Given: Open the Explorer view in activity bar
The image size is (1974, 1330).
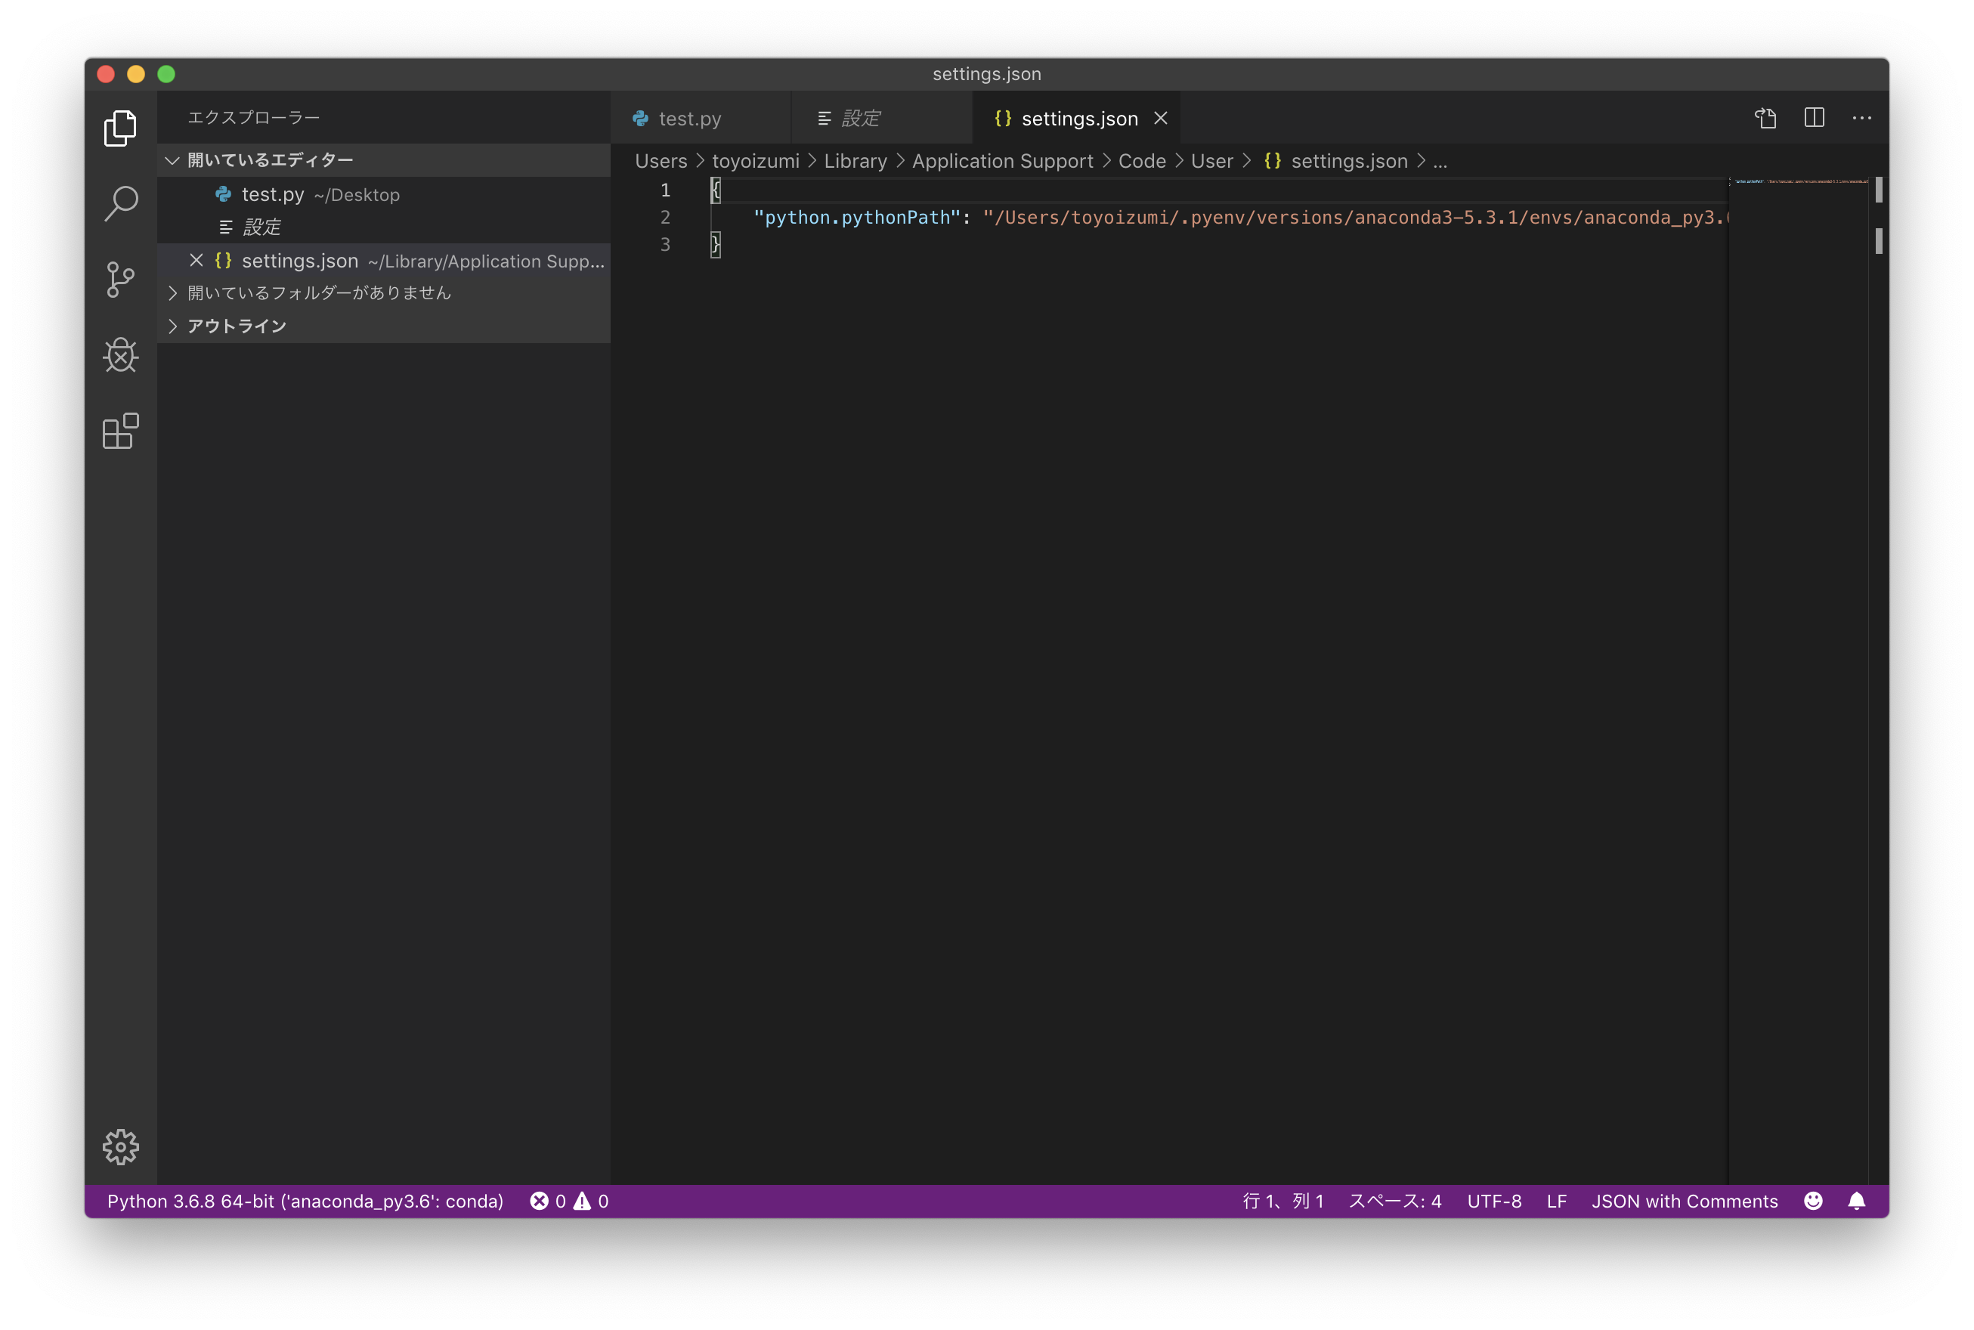Looking at the screenshot, I should tap(120, 128).
